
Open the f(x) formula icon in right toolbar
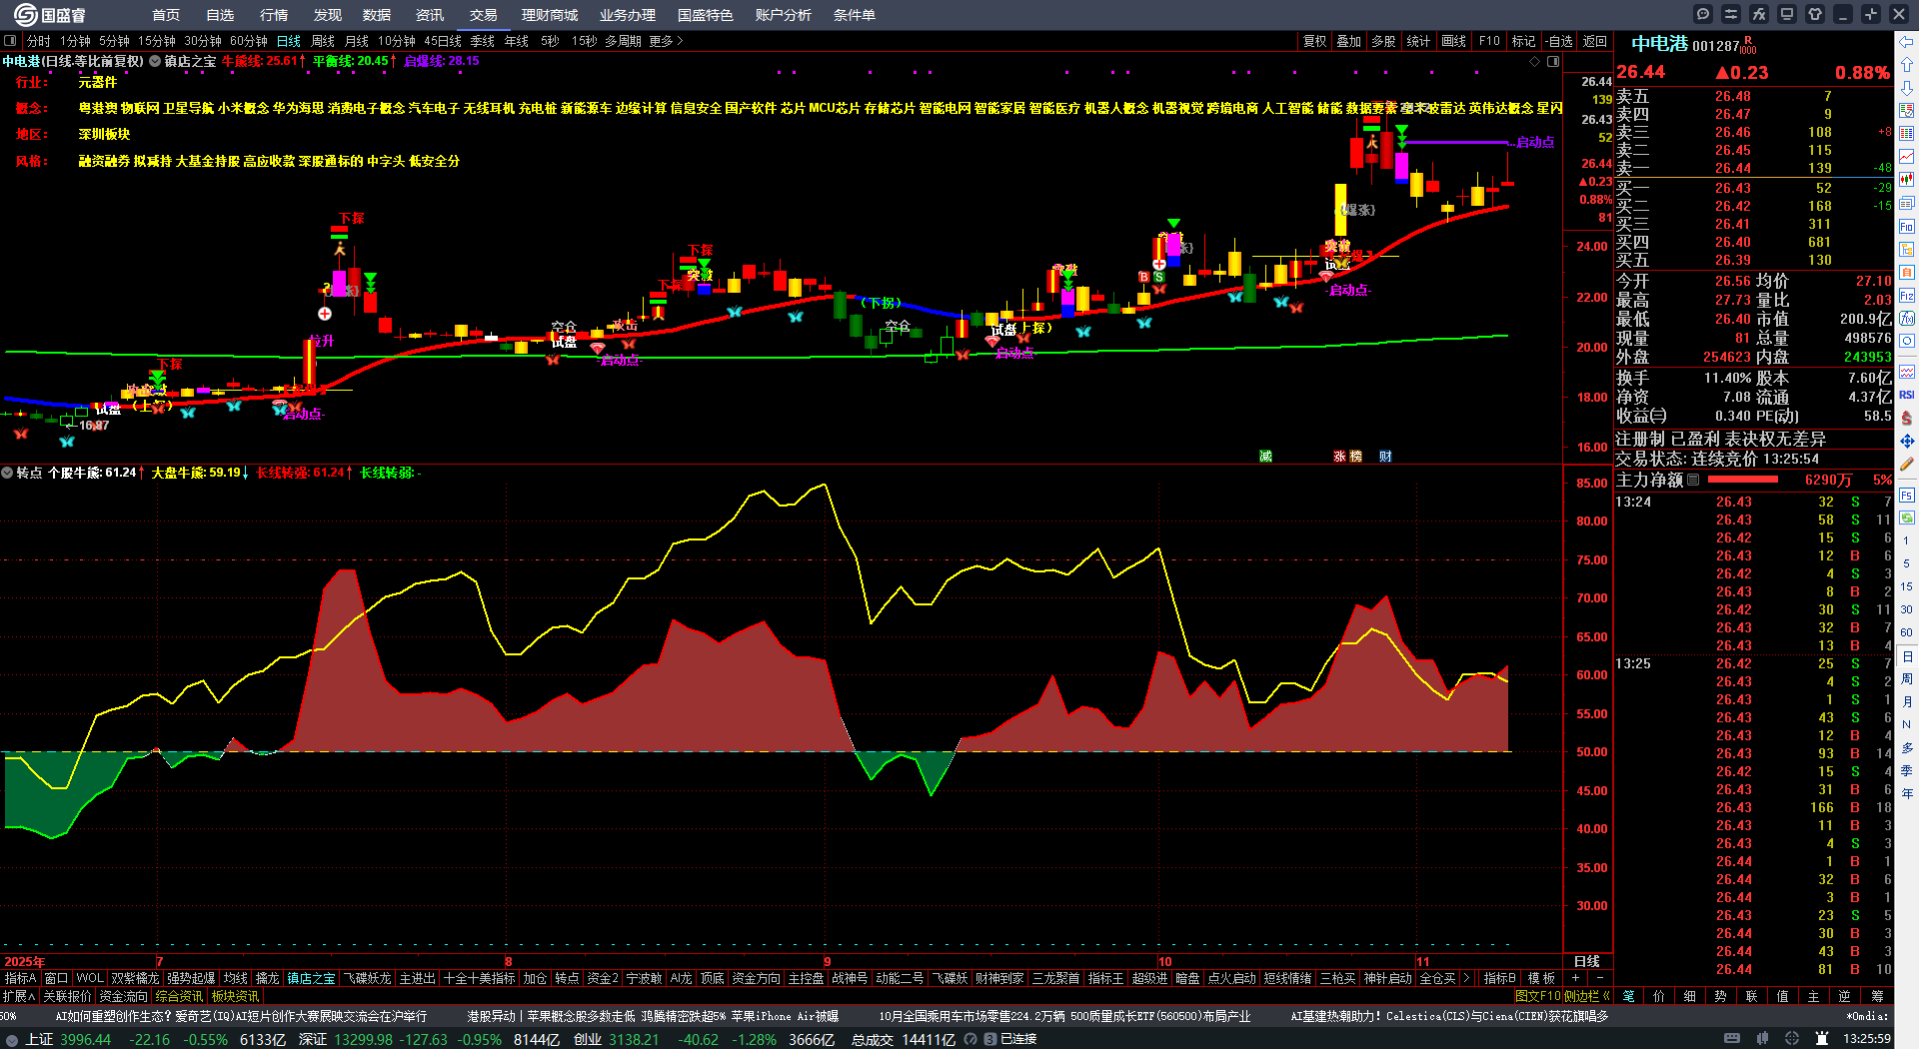1907,319
